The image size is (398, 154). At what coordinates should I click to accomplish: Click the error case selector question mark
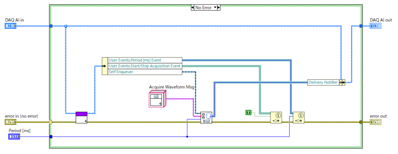pyautogui.click(x=51, y=122)
